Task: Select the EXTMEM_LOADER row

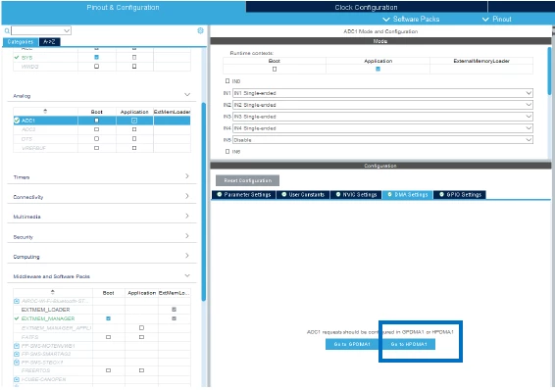Action: (102, 310)
